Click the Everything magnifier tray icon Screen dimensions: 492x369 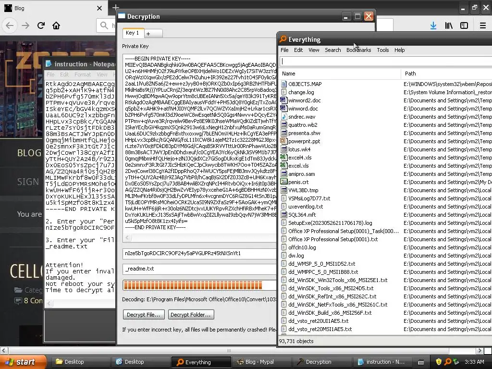click(448, 362)
